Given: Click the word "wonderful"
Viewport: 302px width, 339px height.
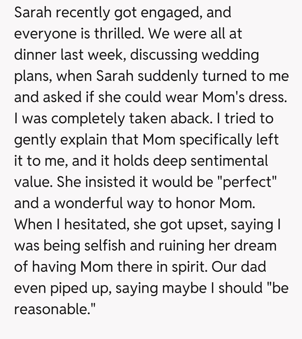Looking at the screenshot, I should pyautogui.click(x=89, y=203).
